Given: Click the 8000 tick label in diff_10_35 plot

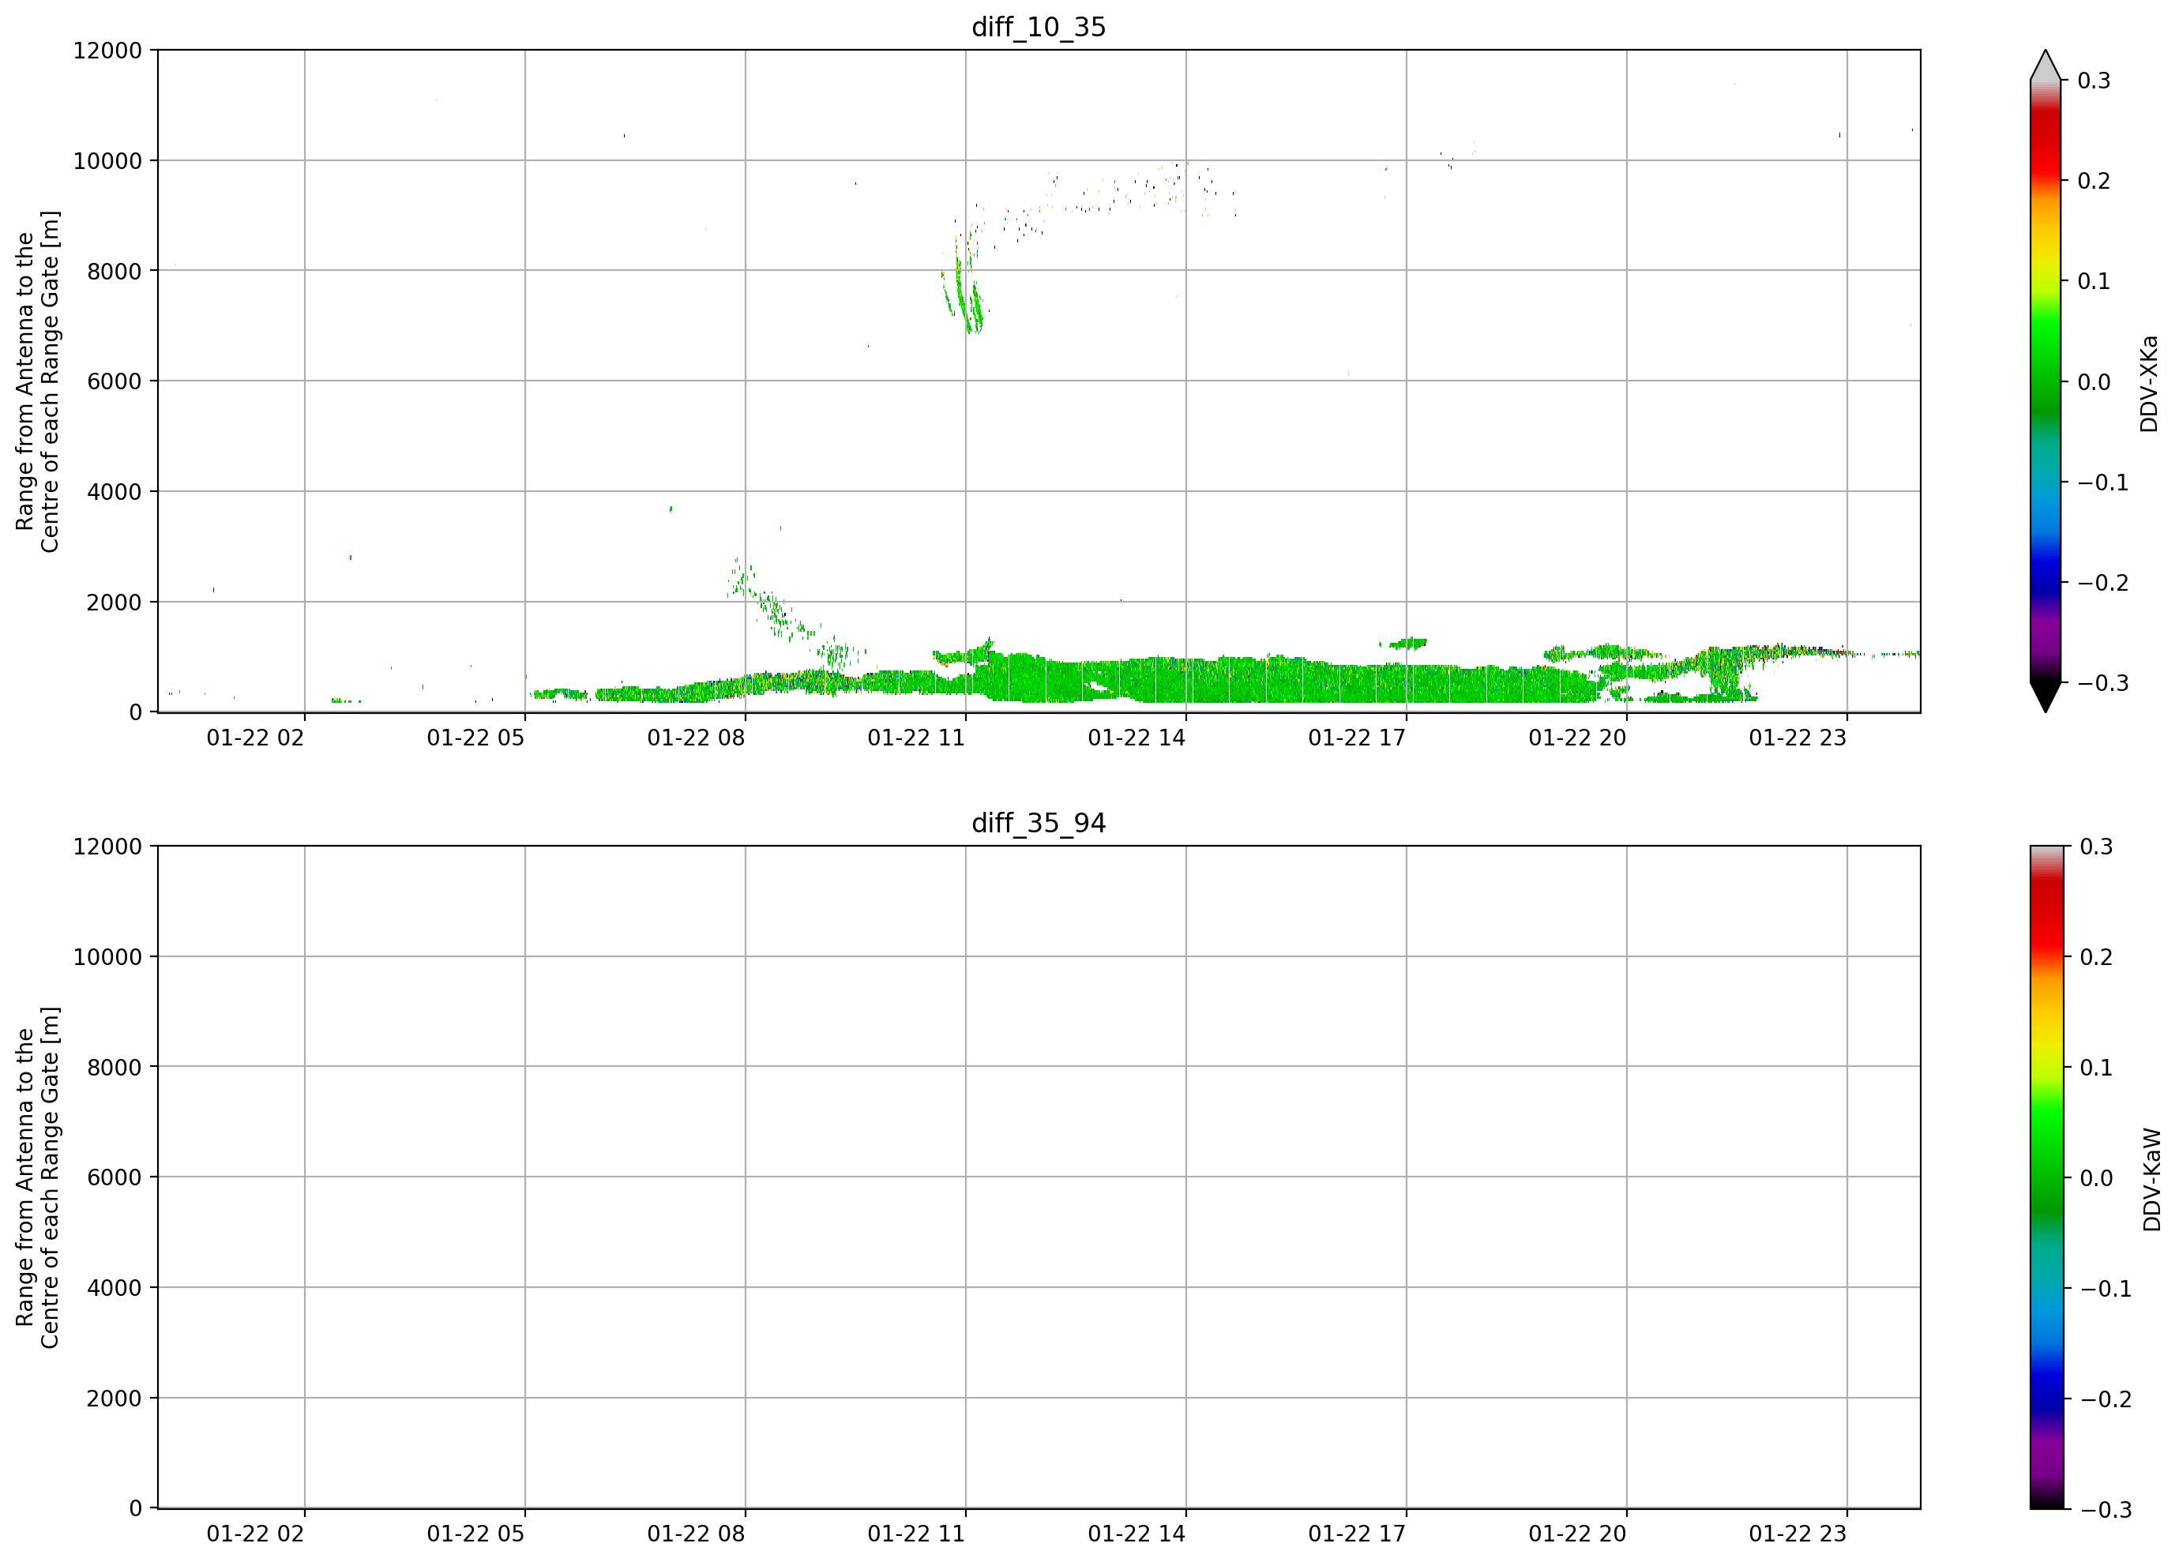Looking at the screenshot, I should pyautogui.click(x=115, y=271).
